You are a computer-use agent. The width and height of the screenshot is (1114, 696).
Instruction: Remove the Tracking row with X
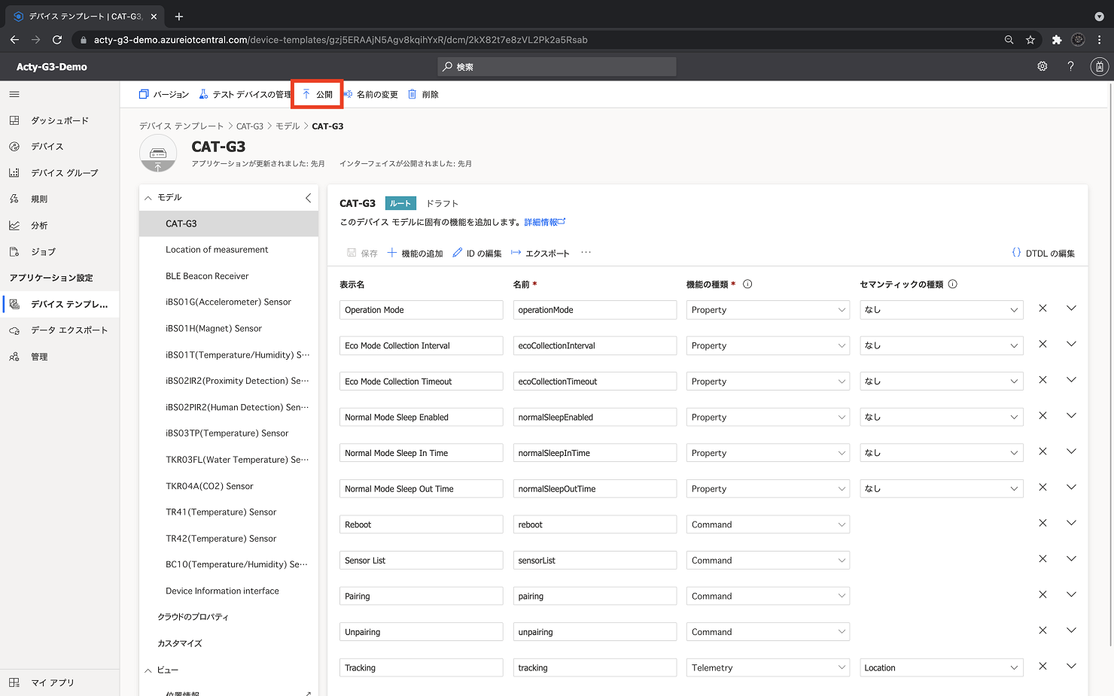pos(1042,666)
